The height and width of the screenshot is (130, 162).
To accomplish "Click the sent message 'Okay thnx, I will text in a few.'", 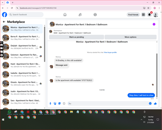I will click(141, 95).
